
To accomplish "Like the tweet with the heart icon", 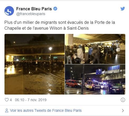I will click(x=7, y=100).
